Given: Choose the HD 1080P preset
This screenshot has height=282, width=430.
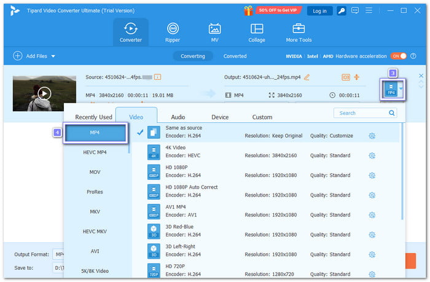Looking at the screenshot, I should pyautogui.click(x=265, y=171).
